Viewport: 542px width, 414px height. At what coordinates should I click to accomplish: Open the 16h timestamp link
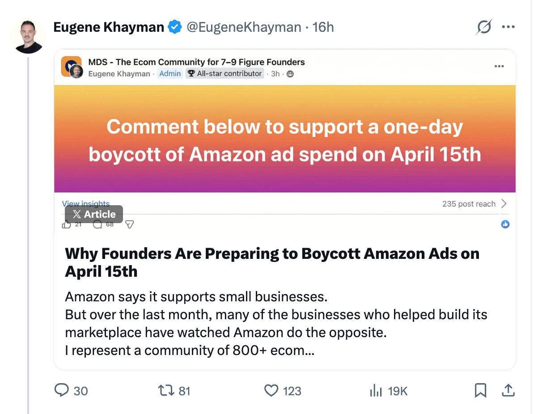pyautogui.click(x=323, y=27)
